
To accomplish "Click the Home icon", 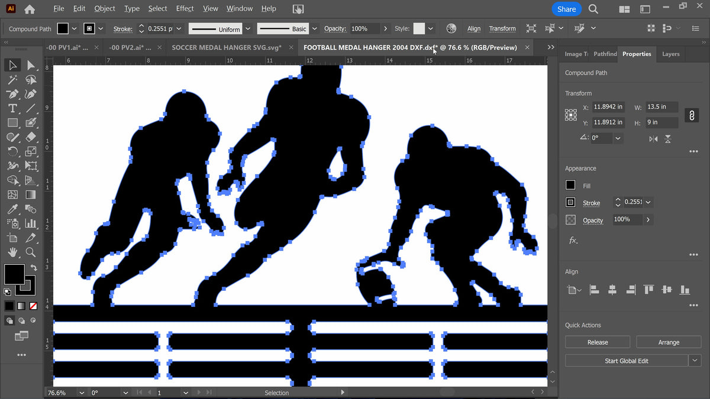I will (x=29, y=9).
